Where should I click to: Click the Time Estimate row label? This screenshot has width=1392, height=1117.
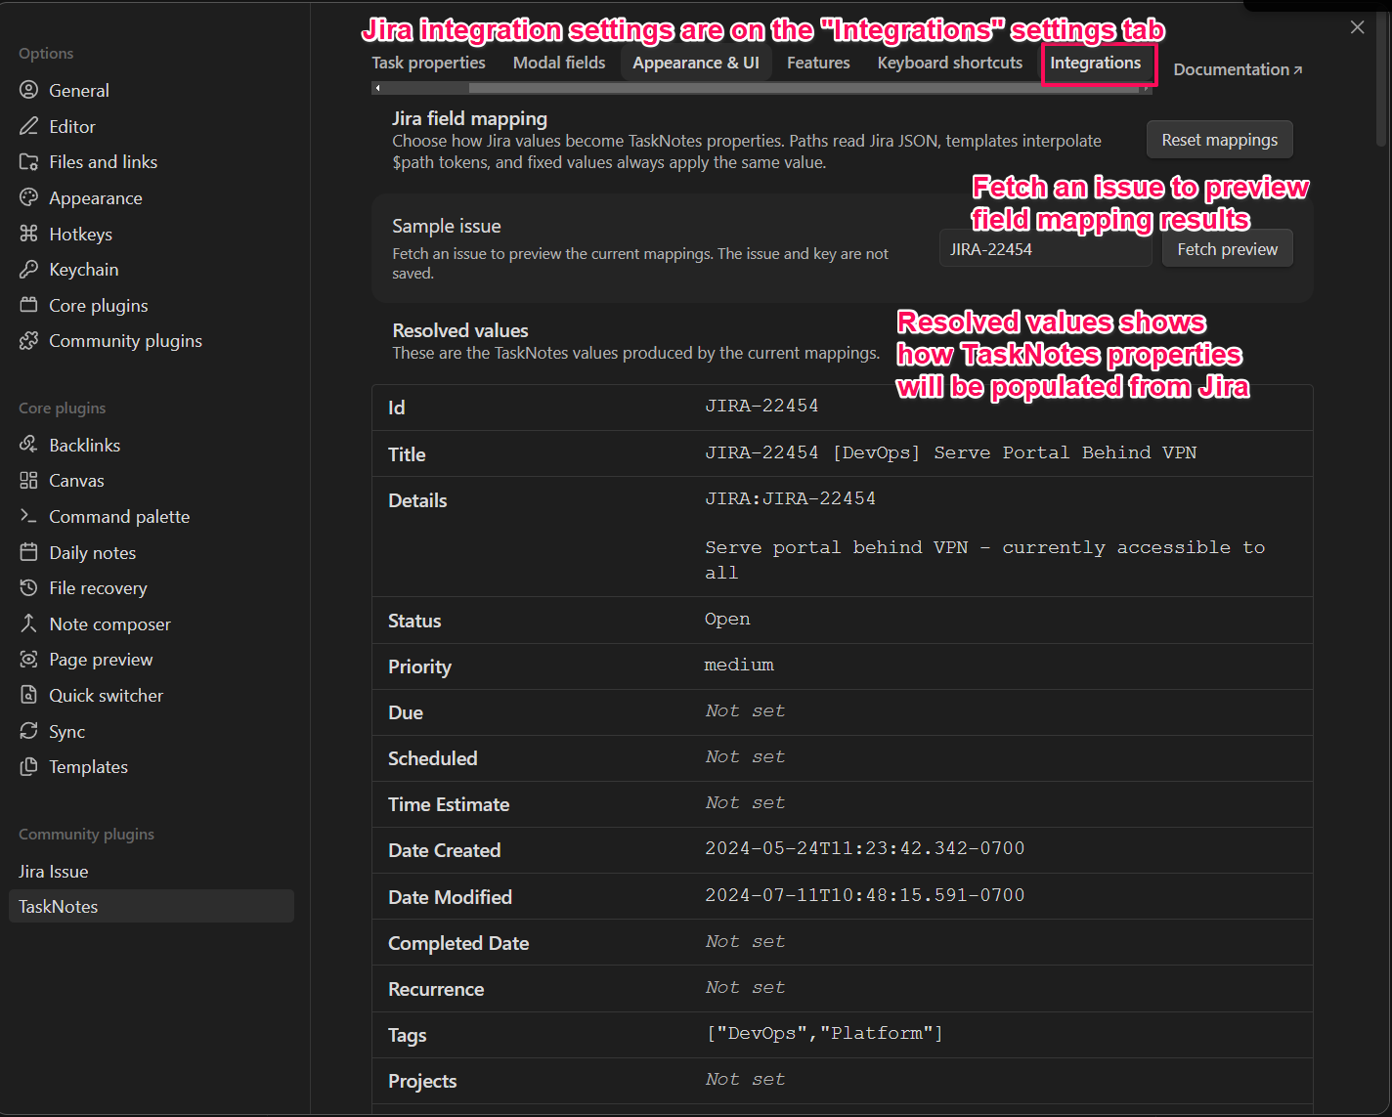tap(449, 804)
